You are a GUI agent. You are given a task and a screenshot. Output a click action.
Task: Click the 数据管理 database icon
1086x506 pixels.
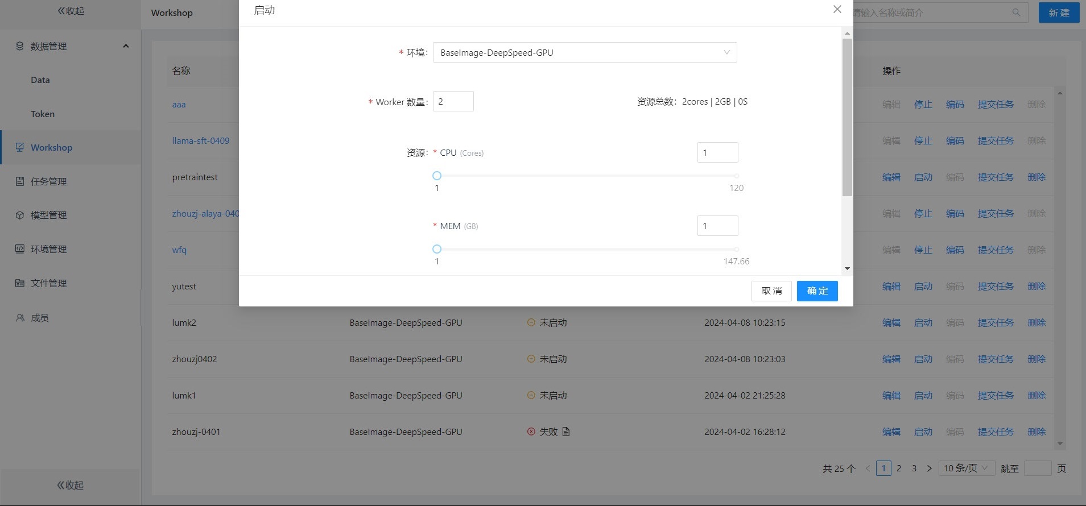(20, 46)
